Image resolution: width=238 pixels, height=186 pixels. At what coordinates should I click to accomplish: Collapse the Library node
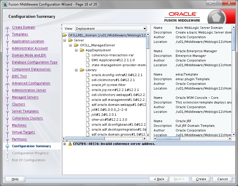point(76,70)
